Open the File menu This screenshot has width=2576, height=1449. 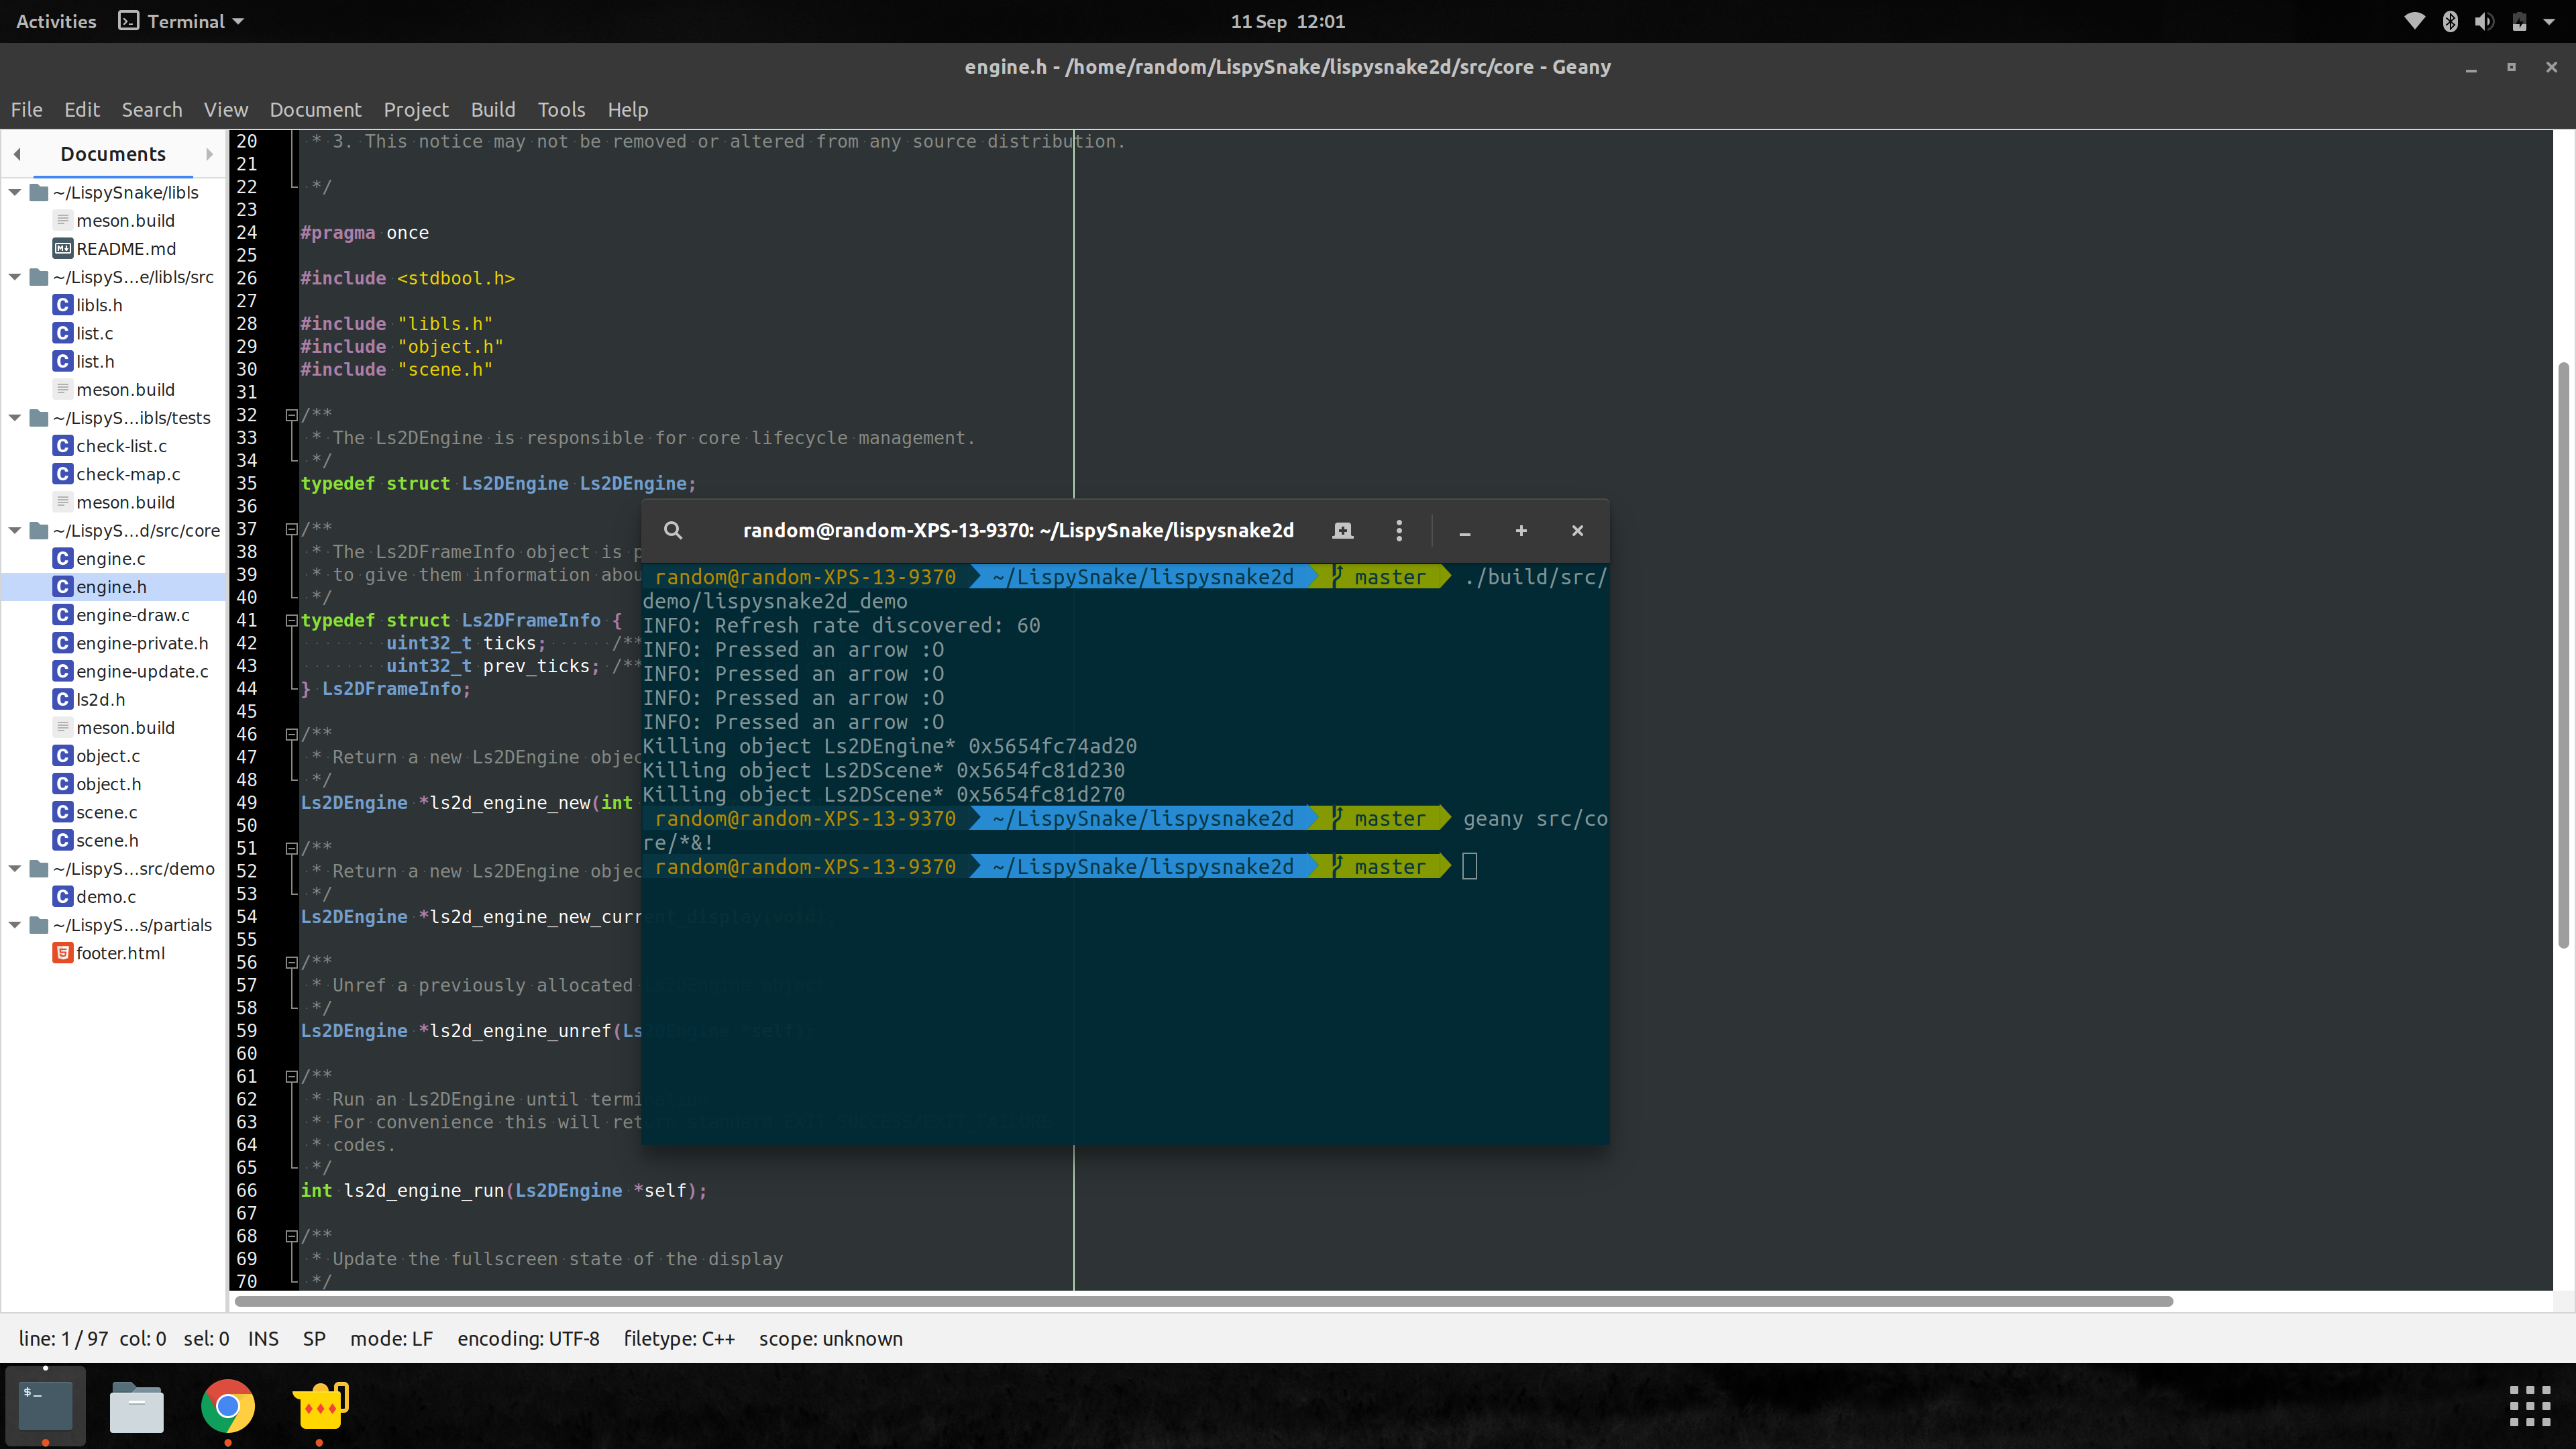point(26,109)
